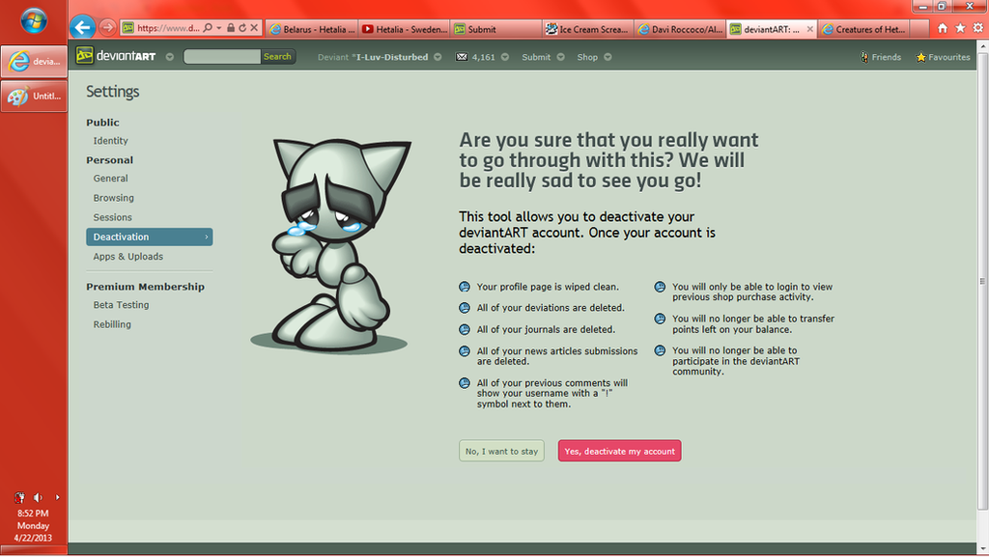The image size is (989, 557).
Task: Open the messages envelope icon
Action: click(x=462, y=57)
